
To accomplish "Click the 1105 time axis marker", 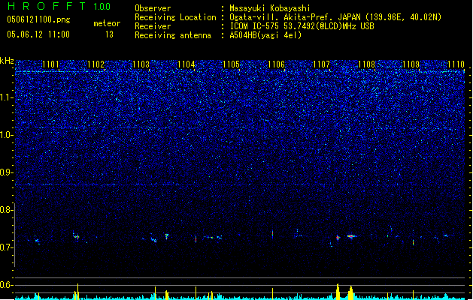I will click(231, 64).
